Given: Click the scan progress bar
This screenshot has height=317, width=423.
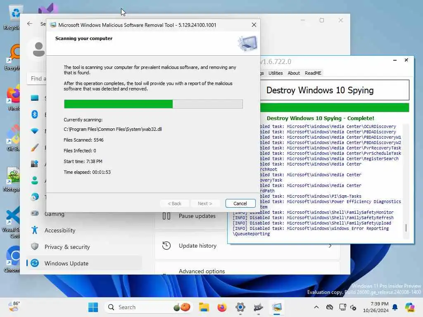Looking at the screenshot, I should 153,104.
